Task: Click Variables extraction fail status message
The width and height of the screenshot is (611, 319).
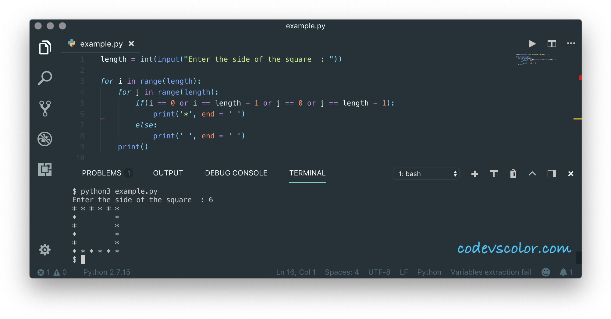Action: point(491,272)
